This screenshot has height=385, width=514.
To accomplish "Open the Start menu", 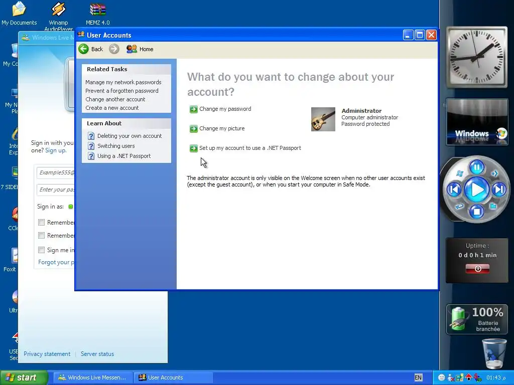I will pos(24,377).
